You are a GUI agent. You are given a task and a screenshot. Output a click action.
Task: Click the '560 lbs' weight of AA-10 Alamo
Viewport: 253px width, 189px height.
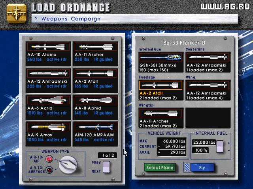pyautogui.click(x=34, y=59)
